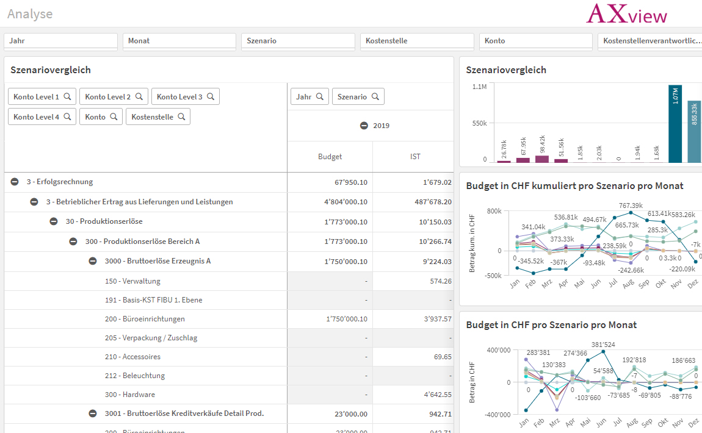Click the Analyse sheet title
Screen dimensions: 702x433
click(x=30, y=14)
